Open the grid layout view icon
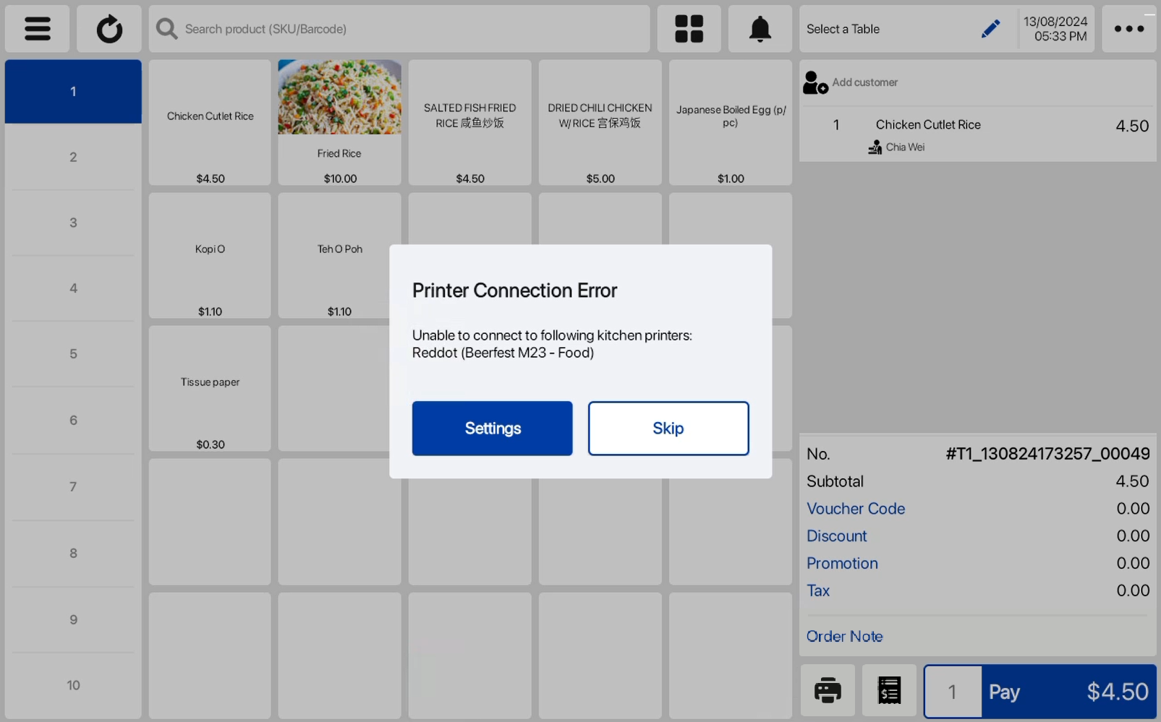 click(689, 29)
